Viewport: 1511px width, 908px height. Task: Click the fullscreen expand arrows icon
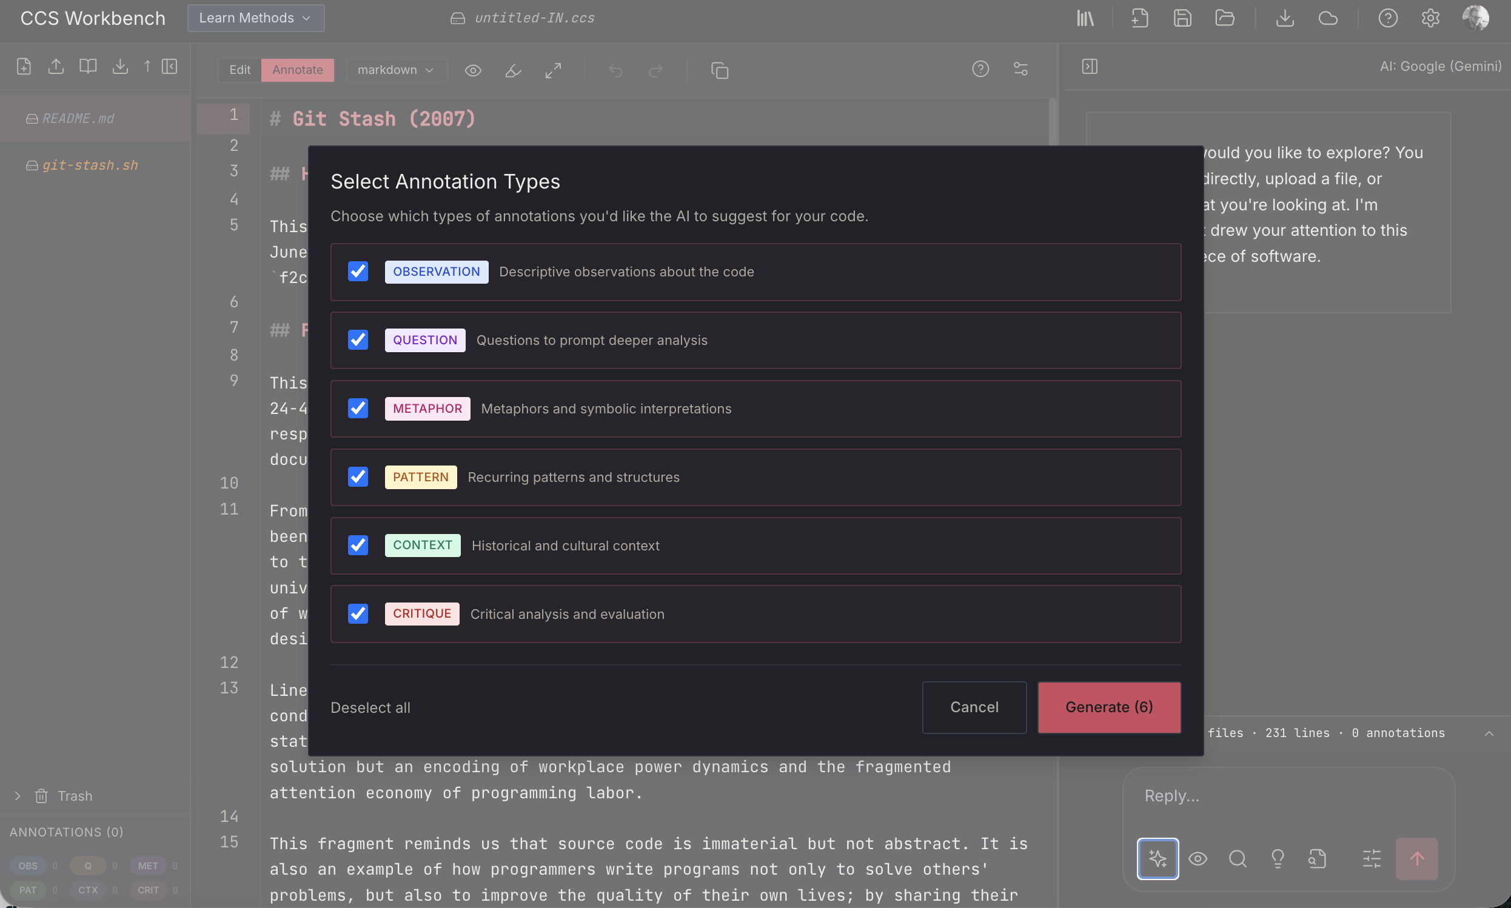[553, 70]
